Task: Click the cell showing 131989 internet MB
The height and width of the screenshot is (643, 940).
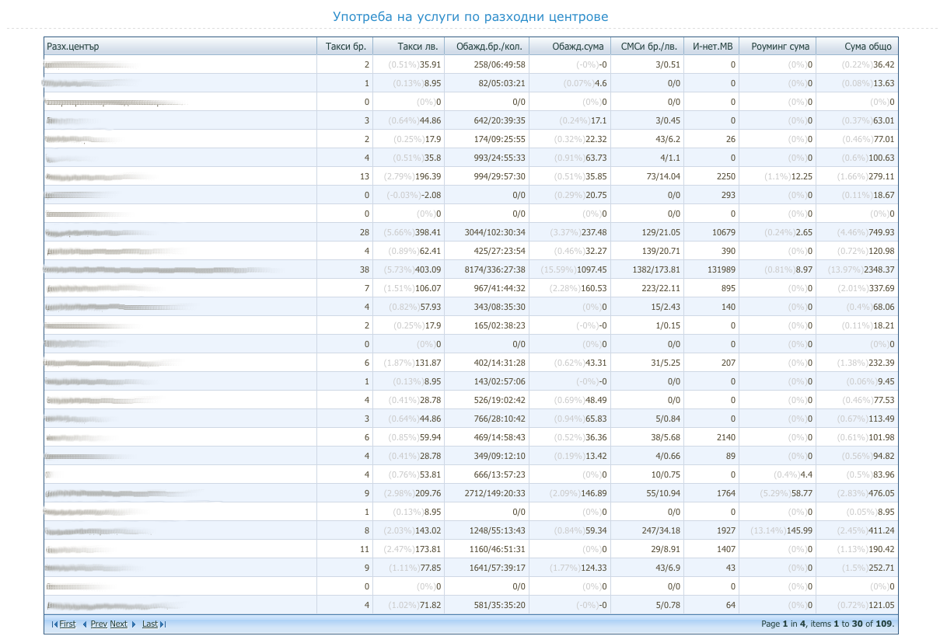Action: click(717, 269)
